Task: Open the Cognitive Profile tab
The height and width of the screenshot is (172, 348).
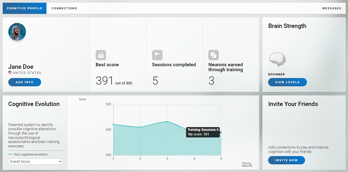Action: click(x=24, y=8)
